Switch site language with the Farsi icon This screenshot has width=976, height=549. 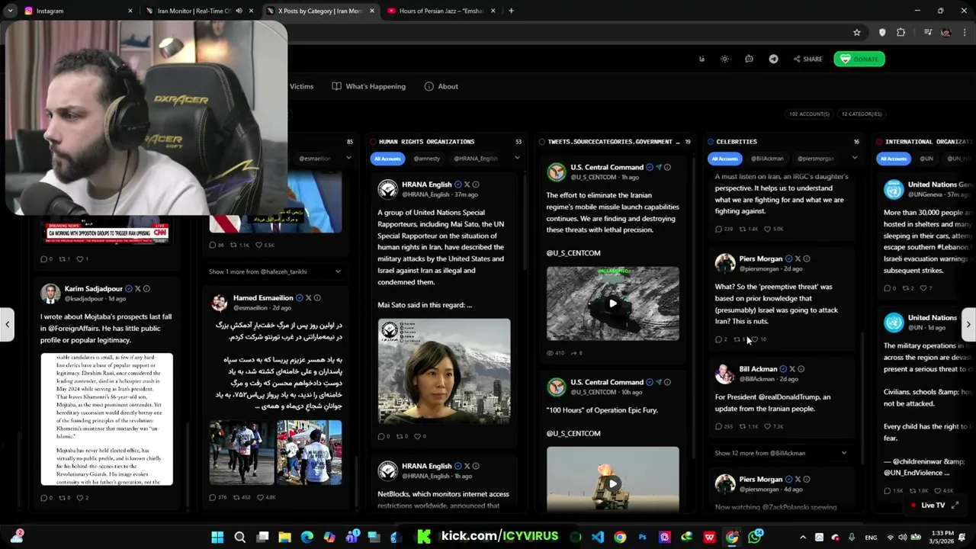(x=701, y=59)
